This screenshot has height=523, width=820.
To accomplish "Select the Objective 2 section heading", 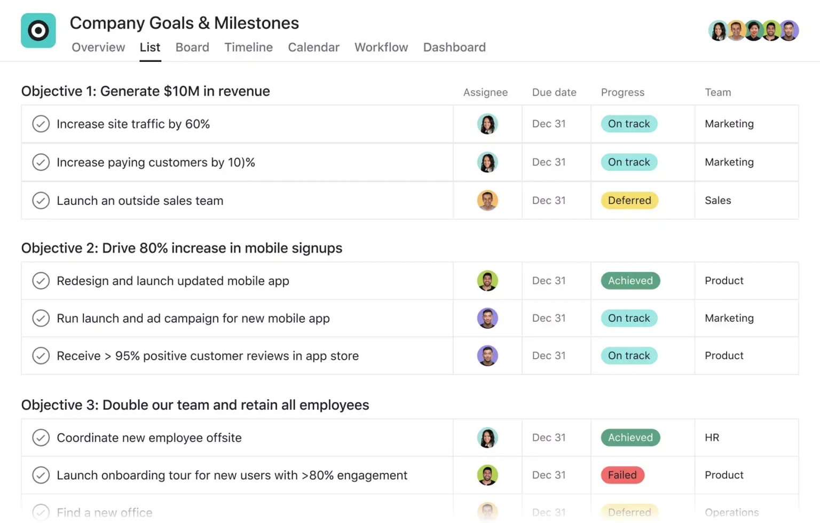I will pos(182,248).
